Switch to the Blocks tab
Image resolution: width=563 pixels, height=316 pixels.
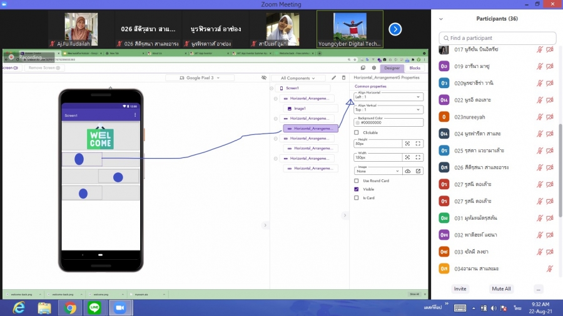(x=415, y=68)
